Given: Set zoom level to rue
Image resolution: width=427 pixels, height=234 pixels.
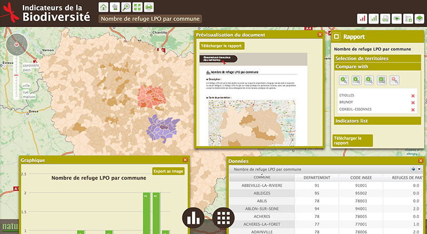Looking at the screenshot, I should [25, 92].
